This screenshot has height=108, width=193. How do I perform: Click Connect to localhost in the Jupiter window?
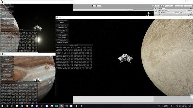7,79
